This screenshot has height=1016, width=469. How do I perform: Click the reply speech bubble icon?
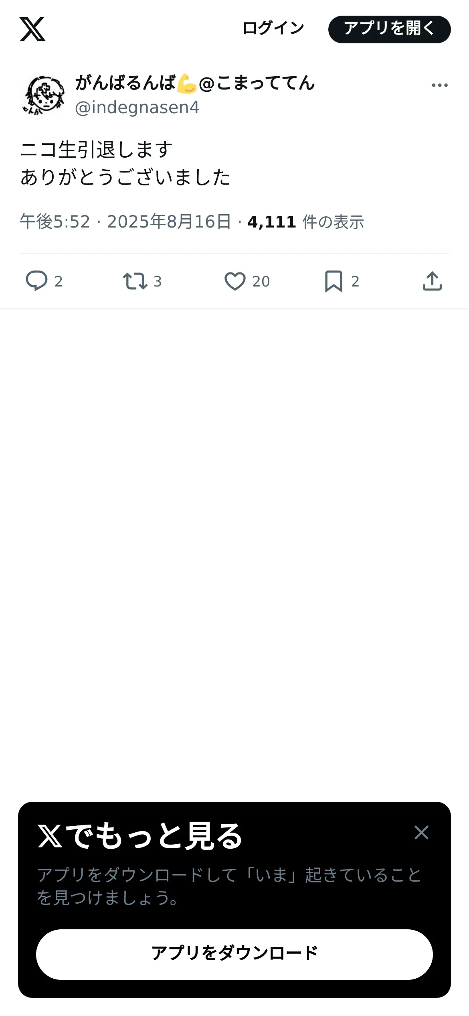coord(36,281)
